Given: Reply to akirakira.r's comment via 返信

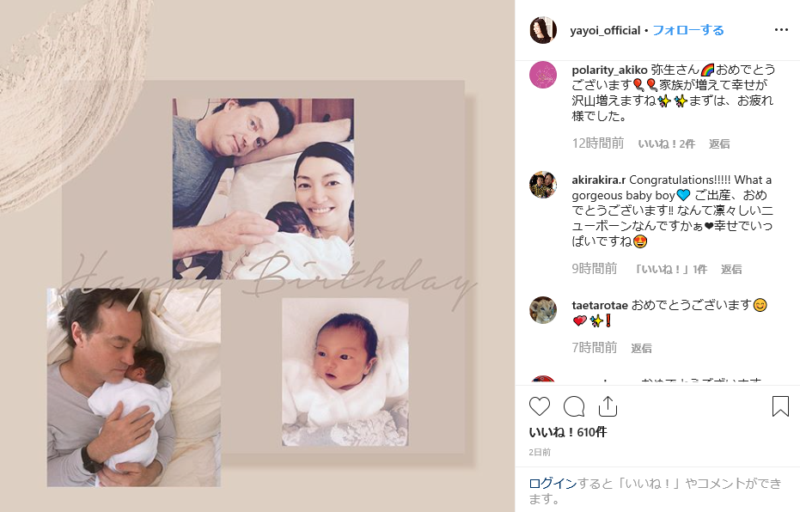Looking at the screenshot, I should 731,269.
